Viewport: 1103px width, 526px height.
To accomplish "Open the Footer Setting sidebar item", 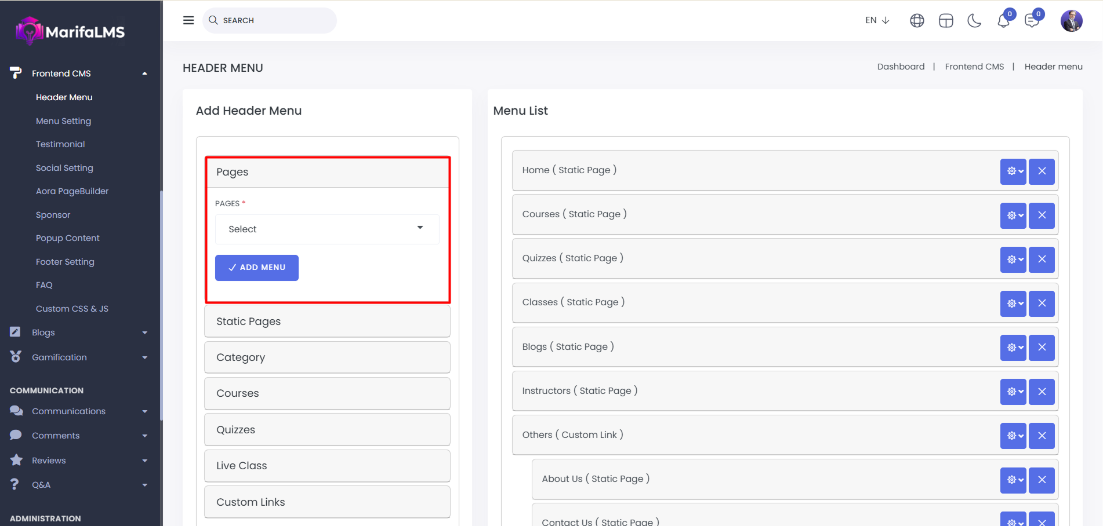I will coord(65,262).
